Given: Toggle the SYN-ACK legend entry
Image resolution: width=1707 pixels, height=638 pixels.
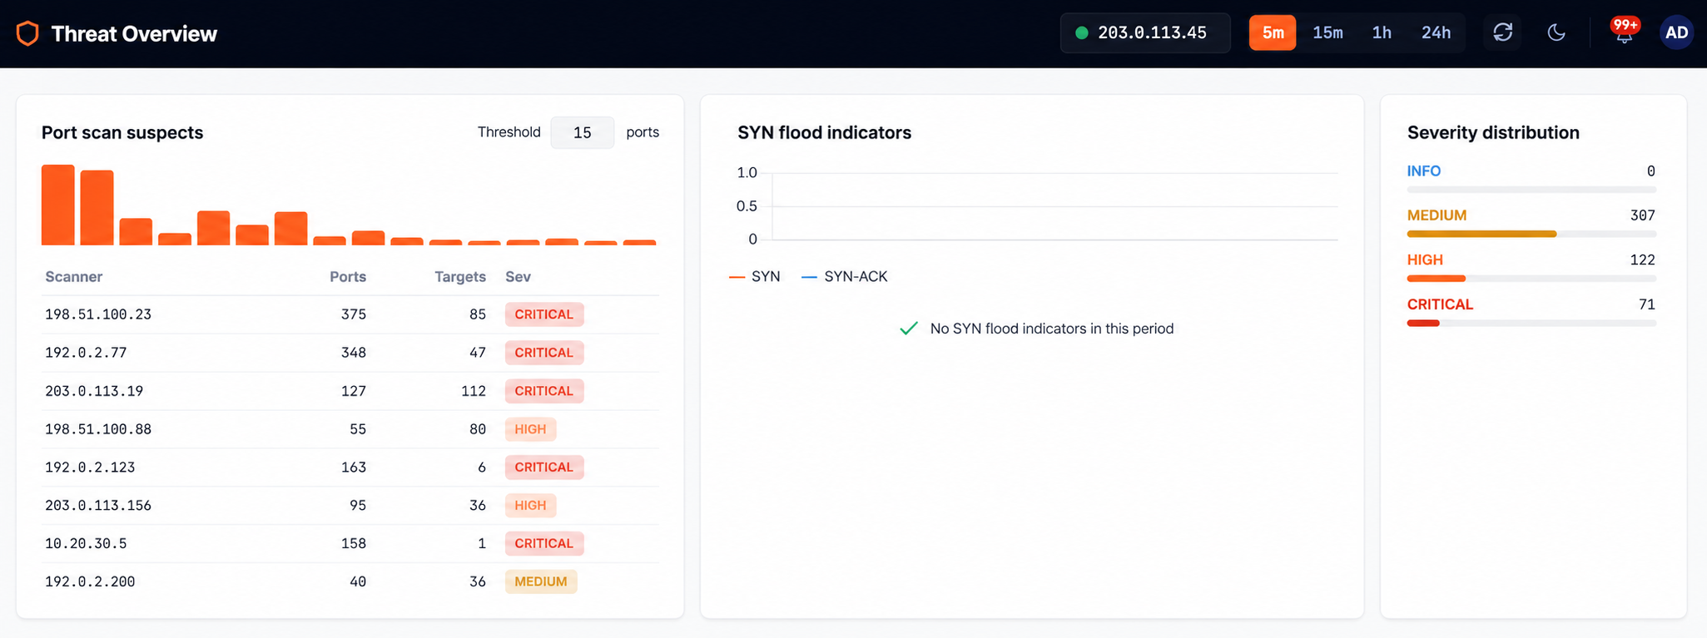Looking at the screenshot, I should point(845,276).
